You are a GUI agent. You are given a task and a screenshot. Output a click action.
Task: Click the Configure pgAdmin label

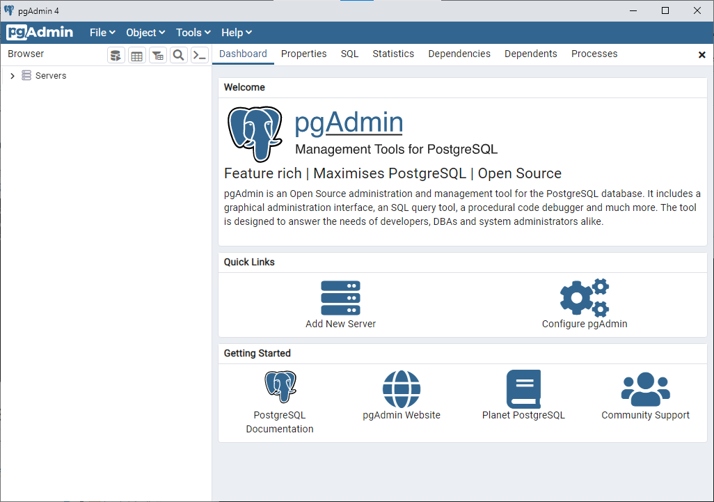pos(585,324)
